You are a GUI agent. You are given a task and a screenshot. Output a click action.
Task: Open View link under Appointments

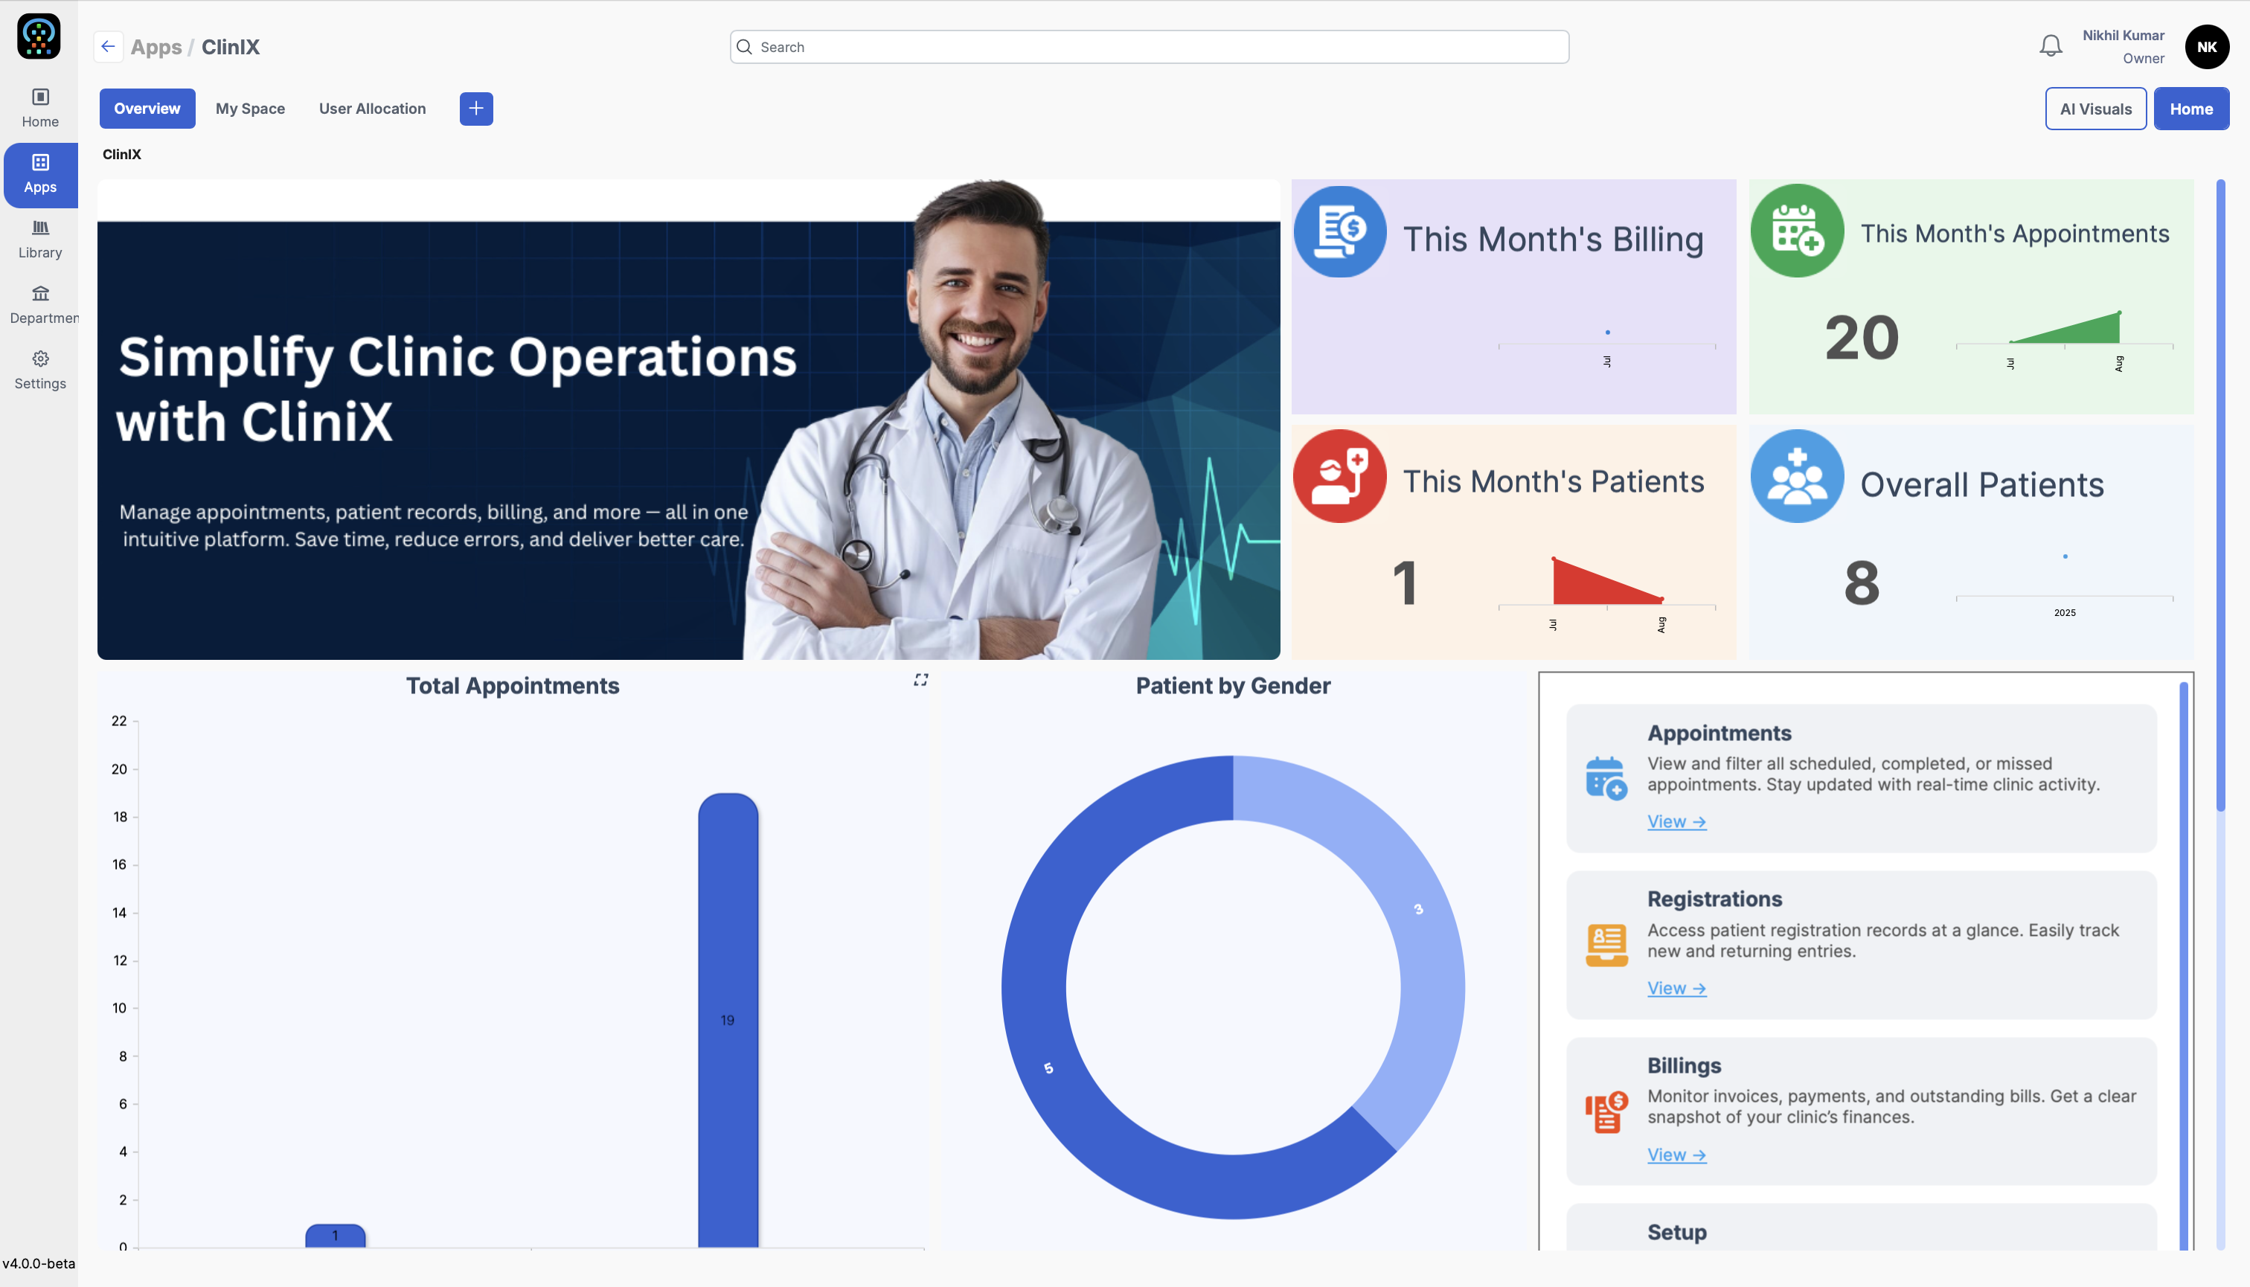(1676, 821)
